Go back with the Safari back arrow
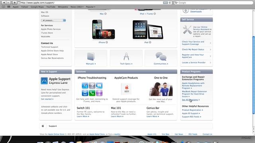The image size is (255, 143). tap(4, 3)
